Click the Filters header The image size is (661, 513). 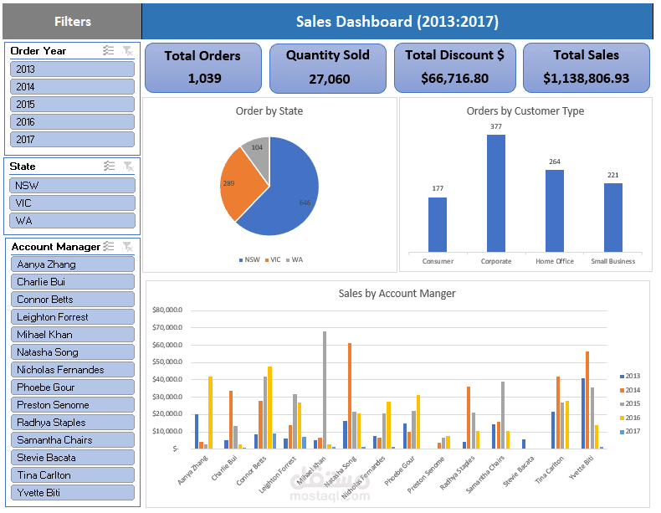(73, 22)
